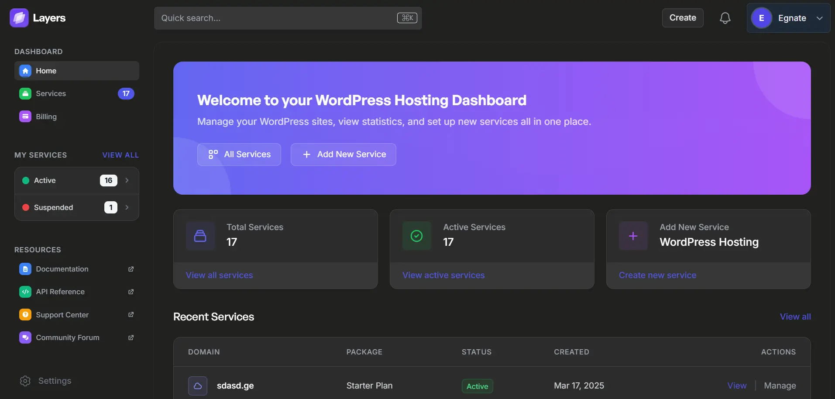
Task: Open Support Center resource link
Action: pyautogui.click(x=77, y=315)
